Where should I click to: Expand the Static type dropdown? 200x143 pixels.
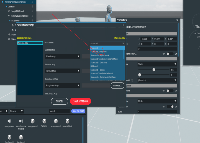pos(157,64)
